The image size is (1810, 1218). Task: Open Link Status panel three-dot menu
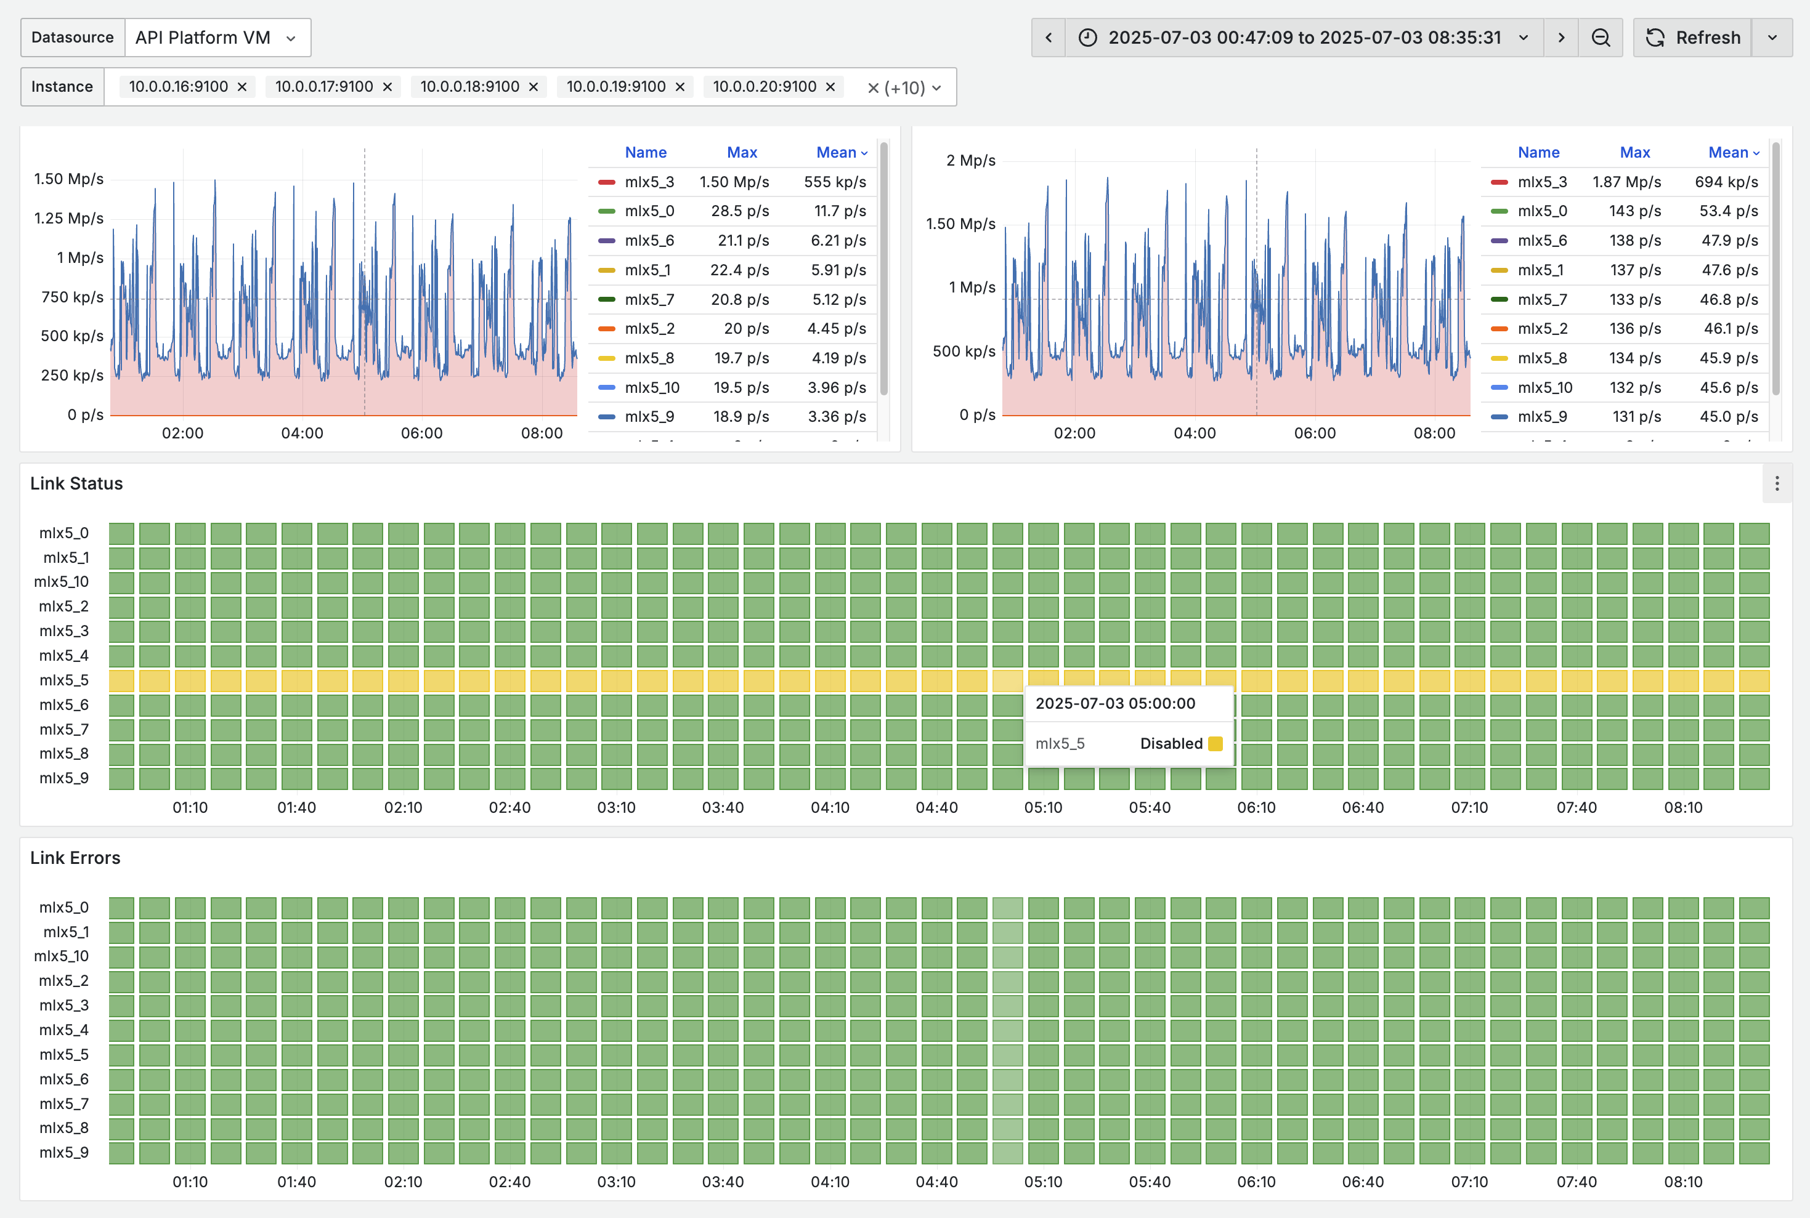click(1777, 483)
